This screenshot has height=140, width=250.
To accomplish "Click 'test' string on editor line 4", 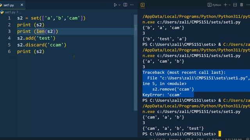I will (45, 38).
